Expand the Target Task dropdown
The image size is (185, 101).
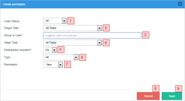tap(72, 28)
